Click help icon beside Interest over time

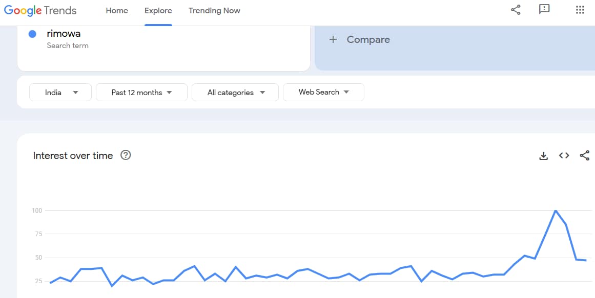[x=126, y=155]
